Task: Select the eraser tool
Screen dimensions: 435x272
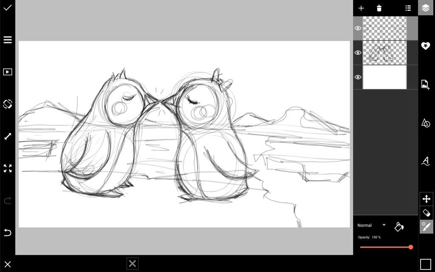Action: [x=427, y=213]
